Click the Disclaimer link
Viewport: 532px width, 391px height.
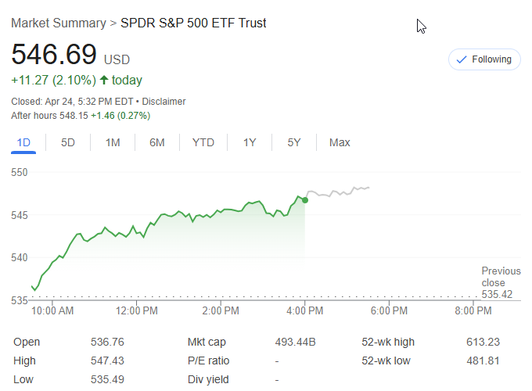point(164,102)
